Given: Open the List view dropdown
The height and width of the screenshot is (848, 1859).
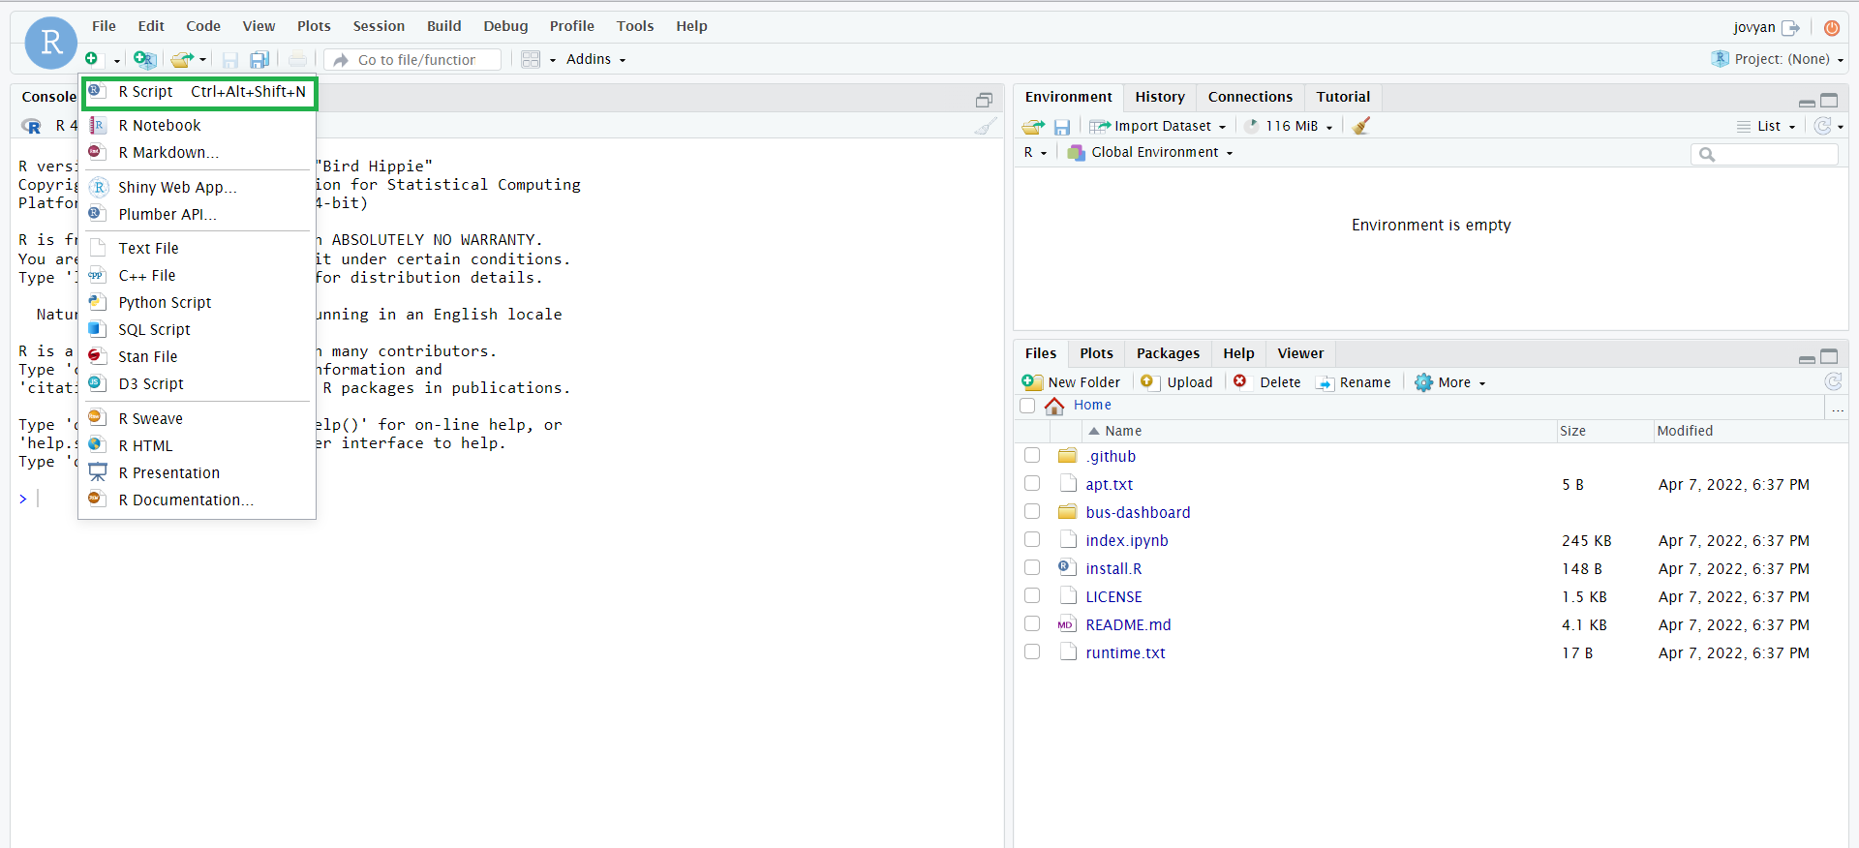Looking at the screenshot, I should [x=1766, y=126].
